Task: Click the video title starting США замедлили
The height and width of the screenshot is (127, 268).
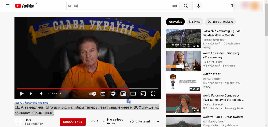Action: [86, 110]
